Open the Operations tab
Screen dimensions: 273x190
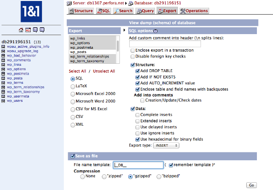(194, 11)
